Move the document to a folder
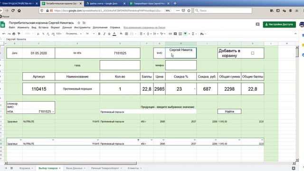The image size is (304, 171). point(84,23)
